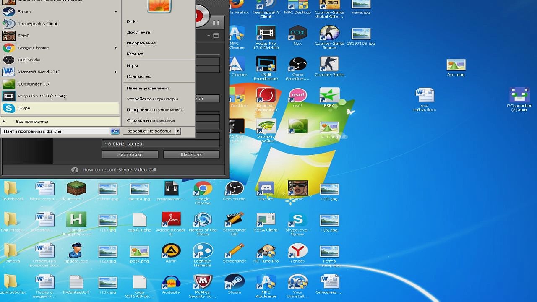Open Настройки in the recorder window
Viewport: 537px width, 302px height.
[130, 154]
